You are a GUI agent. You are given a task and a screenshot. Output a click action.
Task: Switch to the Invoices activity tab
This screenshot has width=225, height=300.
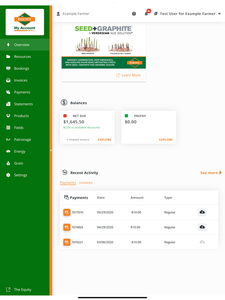(x=86, y=183)
